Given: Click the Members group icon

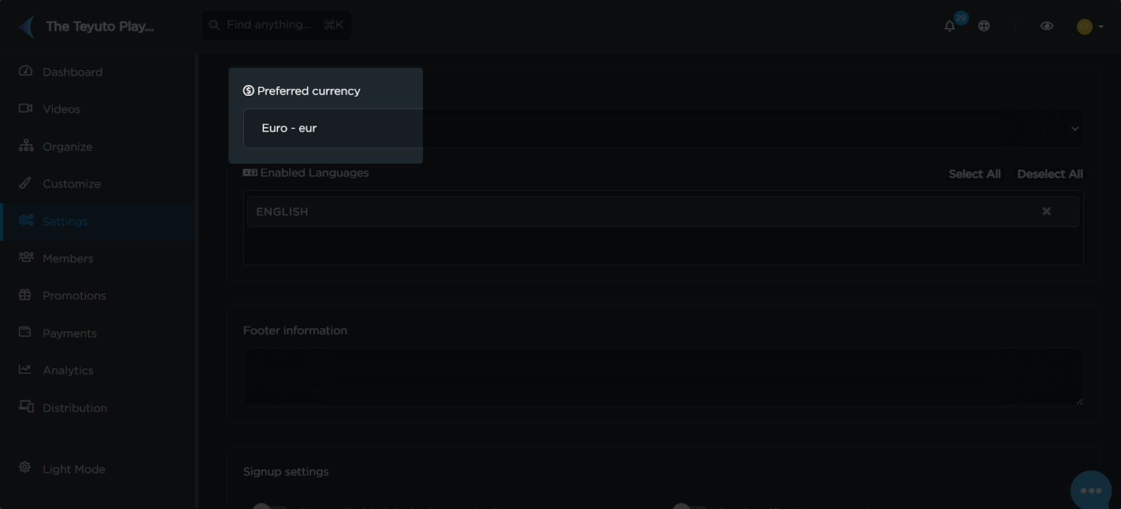Looking at the screenshot, I should pos(26,257).
